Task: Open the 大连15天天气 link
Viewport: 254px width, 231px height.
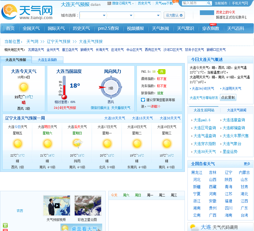Action: point(142,118)
